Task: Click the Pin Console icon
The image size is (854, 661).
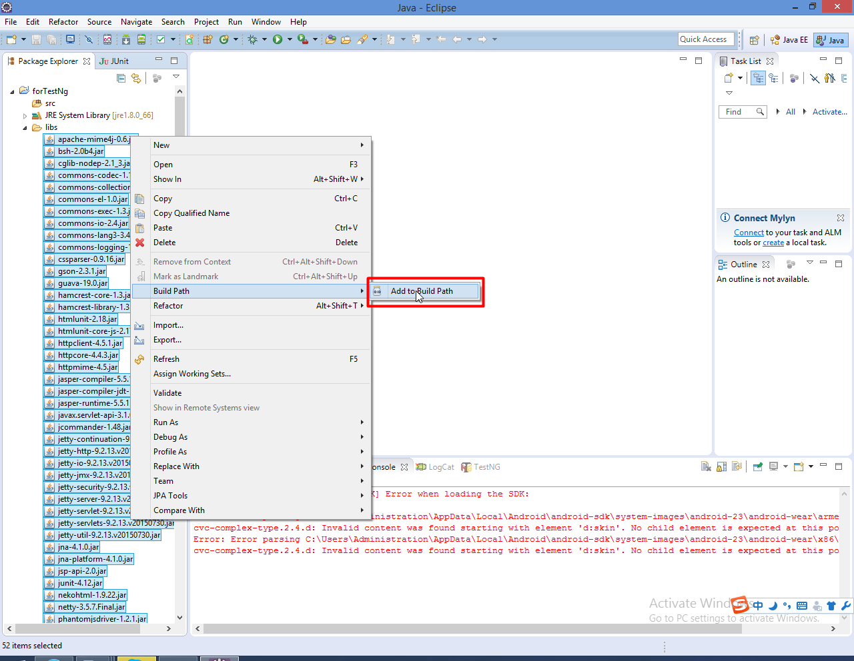Action: (x=758, y=466)
